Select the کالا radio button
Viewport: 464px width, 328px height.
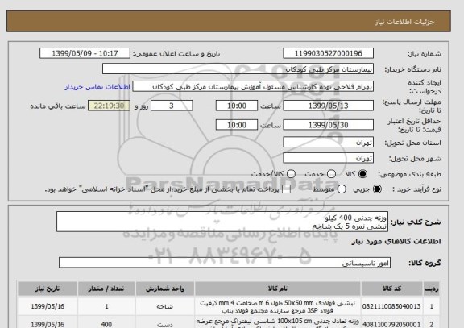pos(362,174)
